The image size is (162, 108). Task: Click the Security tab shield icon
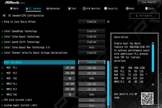point(106,8)
